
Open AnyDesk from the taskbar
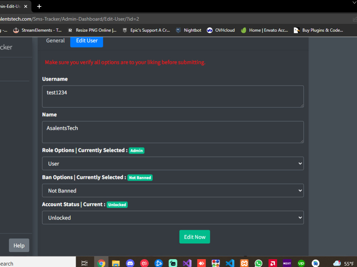(201, 263)
